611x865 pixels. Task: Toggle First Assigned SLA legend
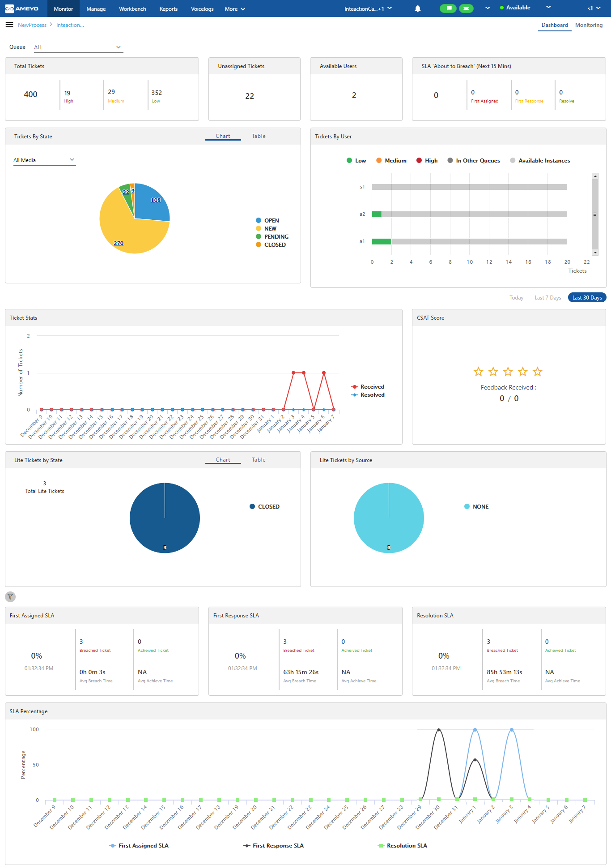[139, 846]
